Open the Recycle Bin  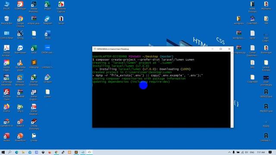click(x=7, y=20)
